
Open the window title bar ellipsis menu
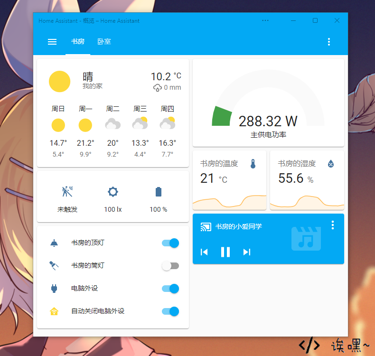[x=265, y=20]
